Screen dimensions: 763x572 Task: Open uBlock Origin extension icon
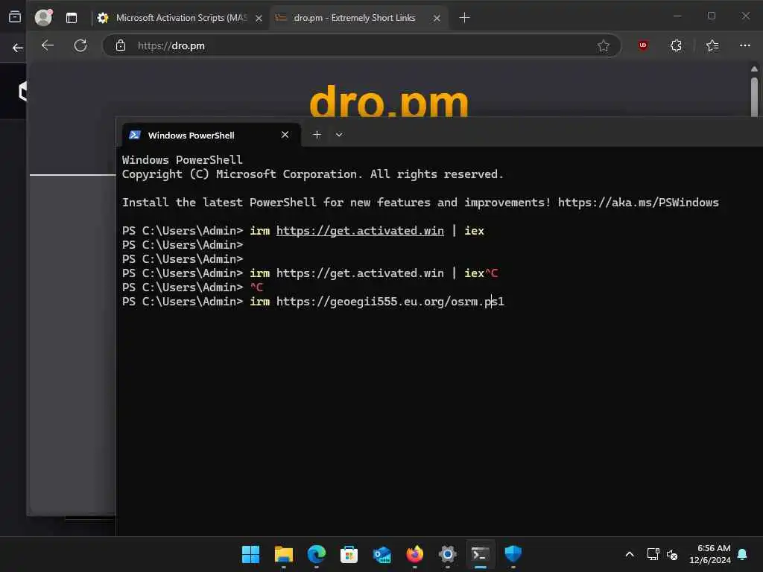[x=643, y=45]
